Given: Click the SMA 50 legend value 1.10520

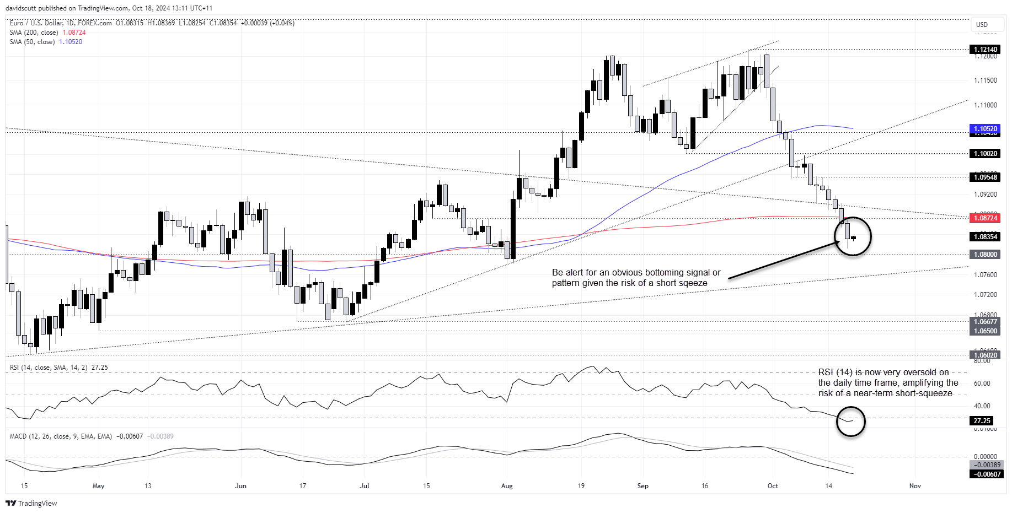Looking at the screenshot, I should [x=71, y=42].
